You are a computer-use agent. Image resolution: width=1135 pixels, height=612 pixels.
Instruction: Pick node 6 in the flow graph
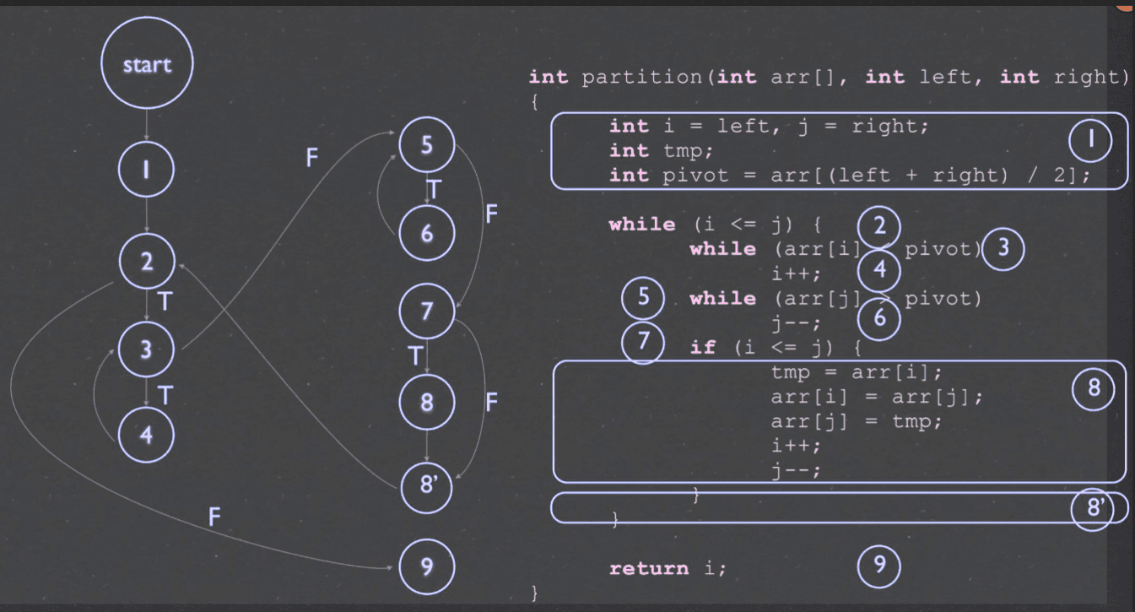(427, 232)
